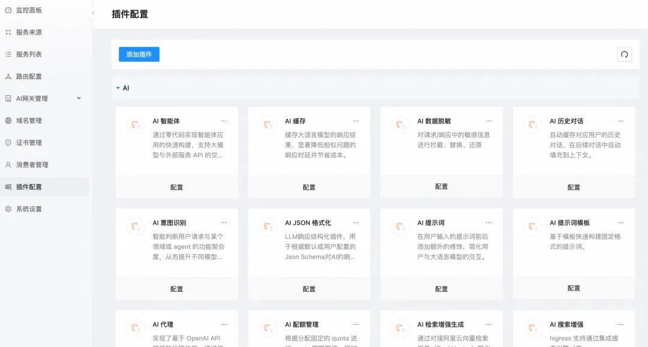The image size is (648, 347).
Task: Collapse the AI plugin category section
Action: pyautogui.click(x=118, y=88)
